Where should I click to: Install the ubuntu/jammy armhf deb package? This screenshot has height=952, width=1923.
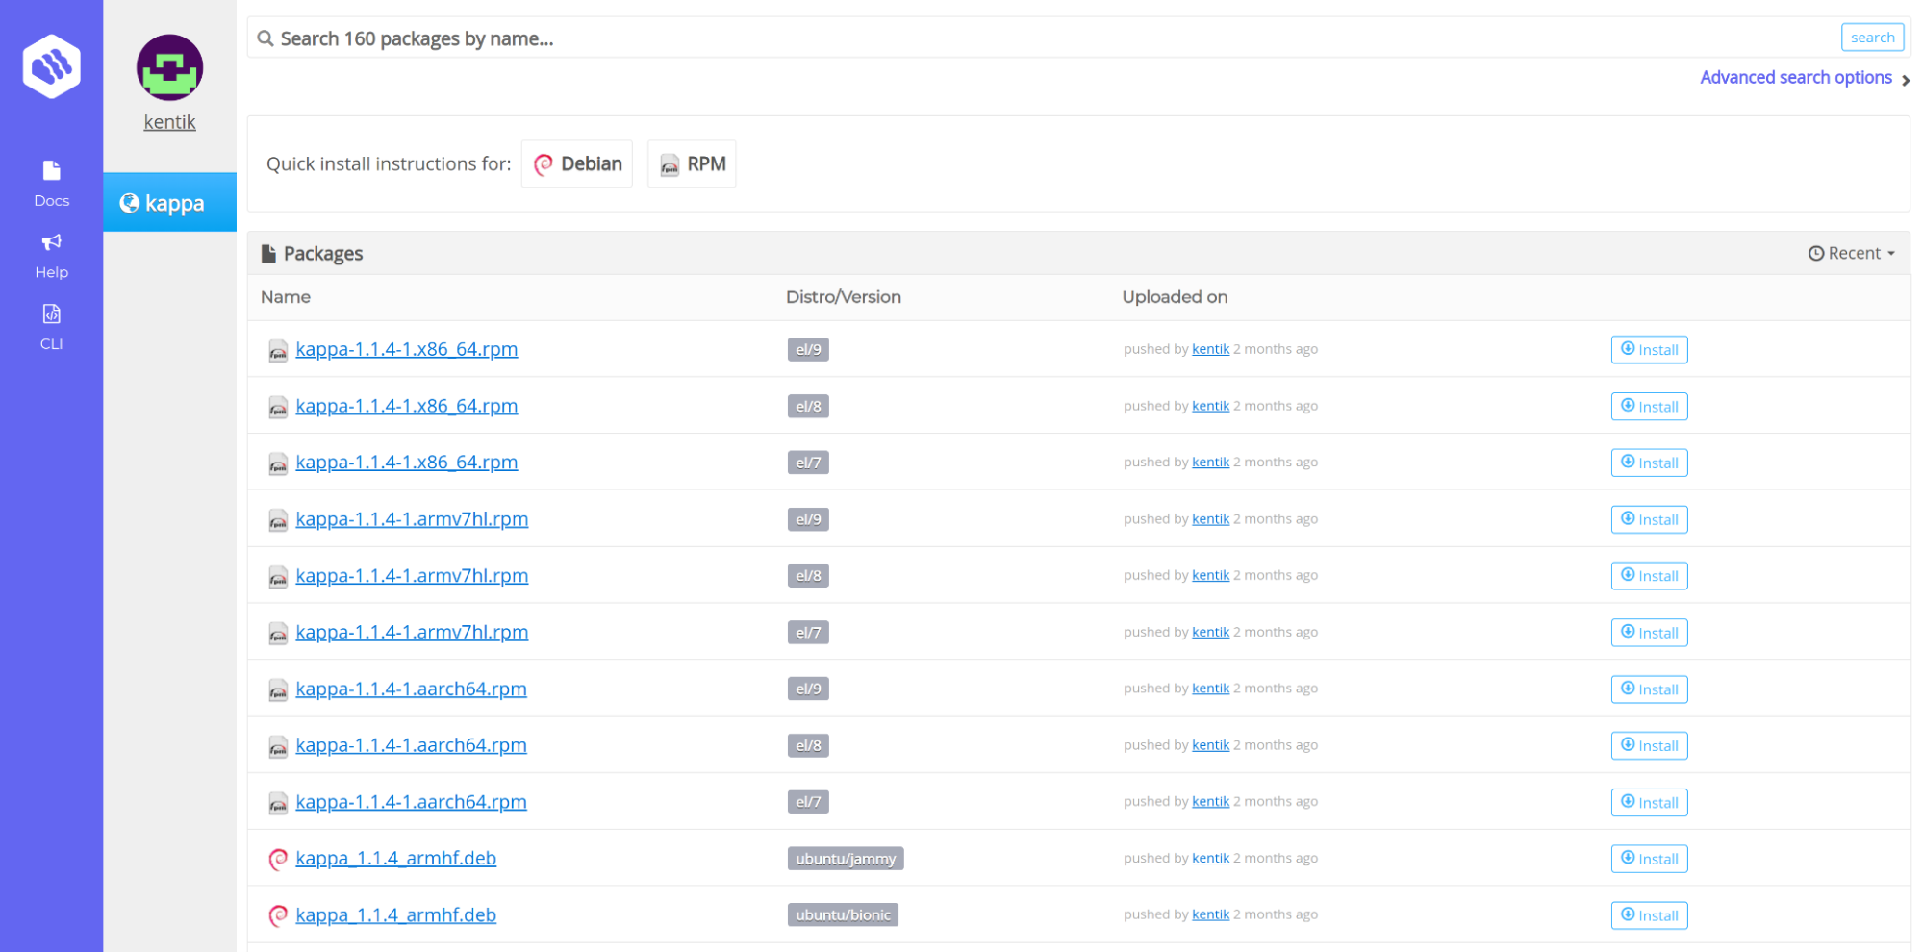1649,858
